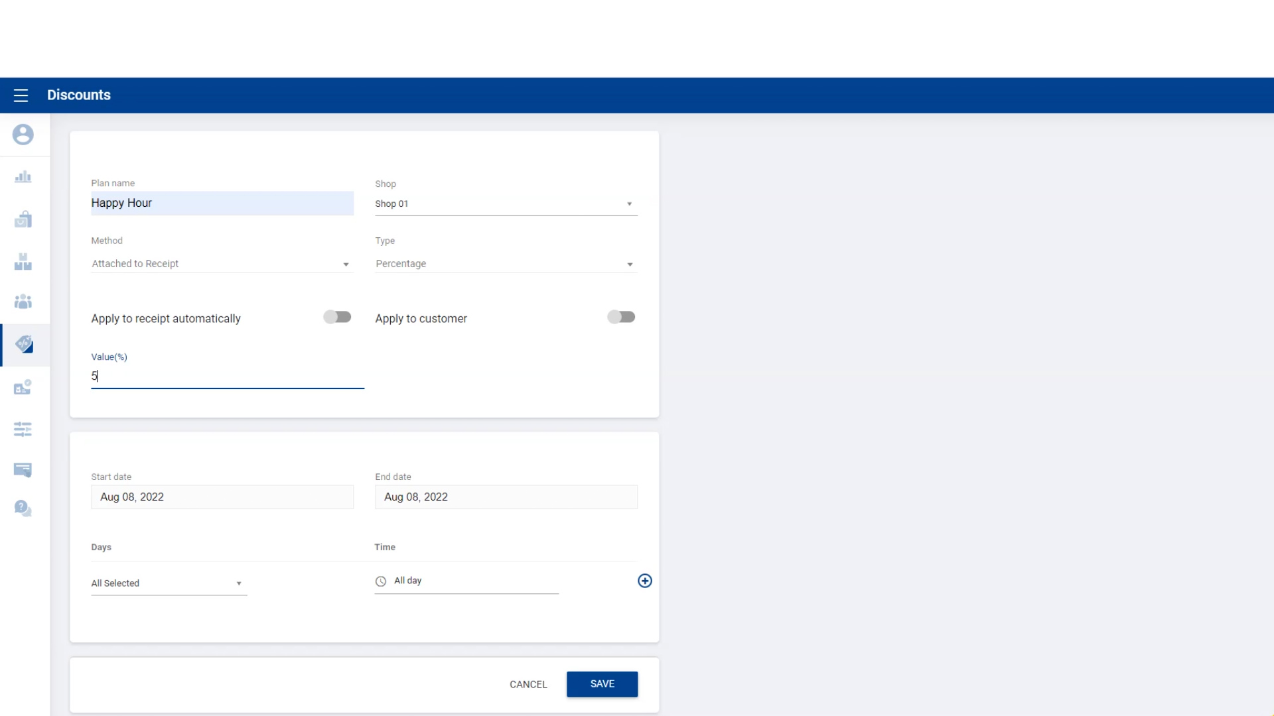The image size is (1274, 716).
Task: Open the settings sliders sidebar icon
Action: pos(23,429)
